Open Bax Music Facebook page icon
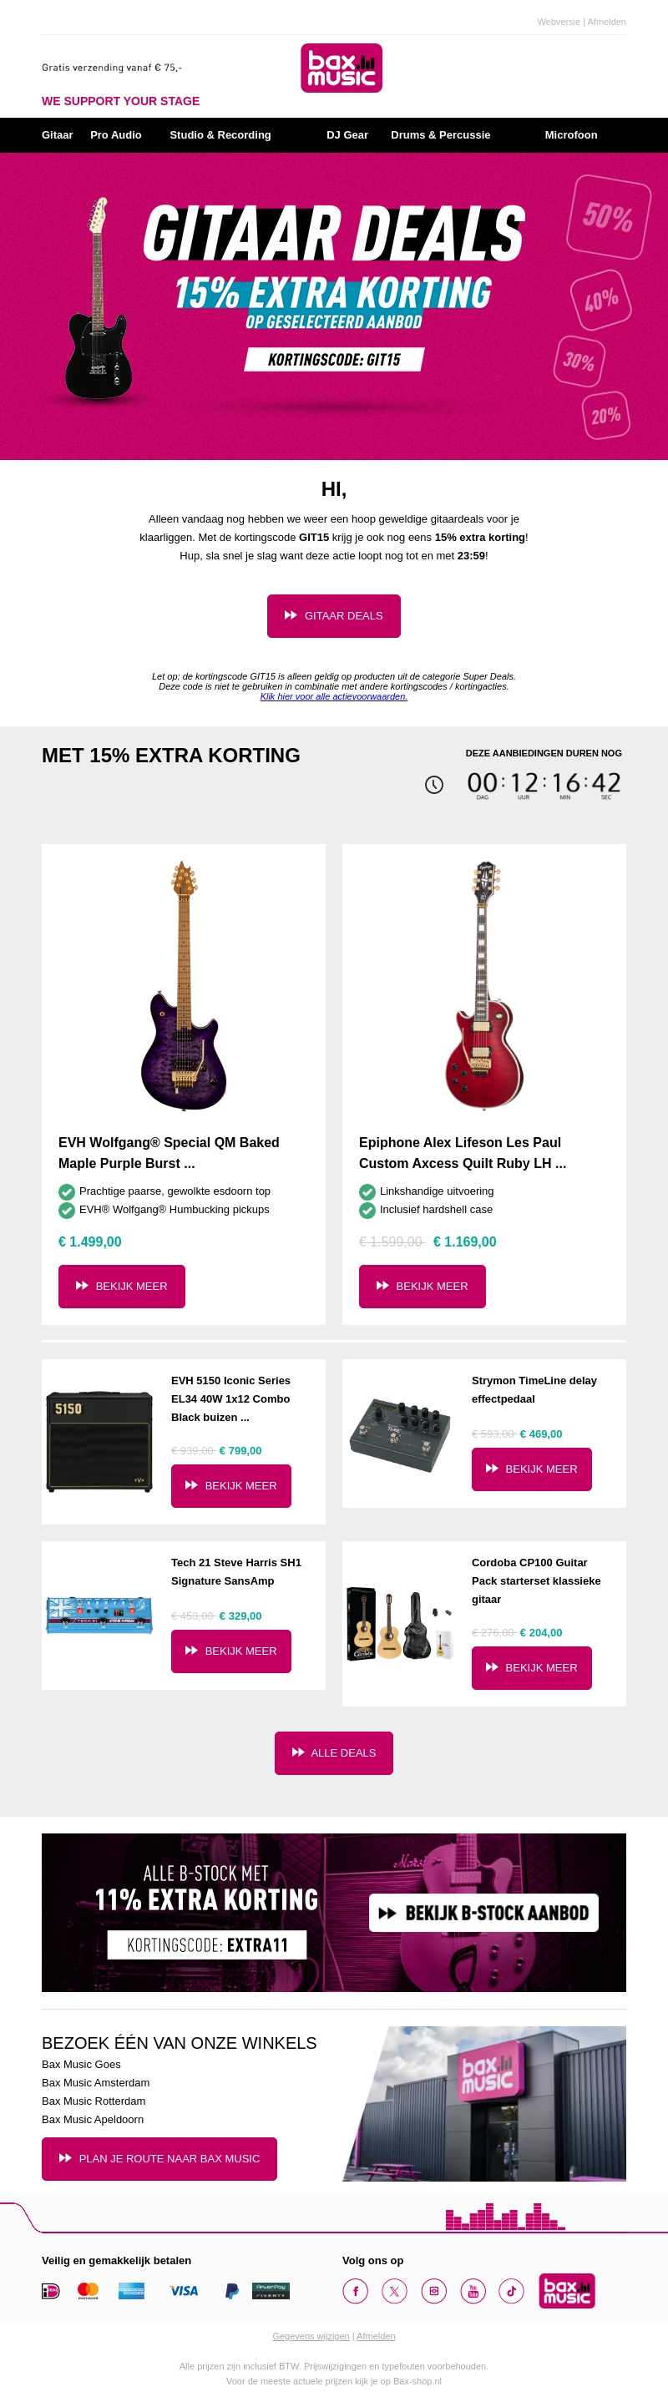Viewport: 668px width, 2397px height. [356, 2290]
